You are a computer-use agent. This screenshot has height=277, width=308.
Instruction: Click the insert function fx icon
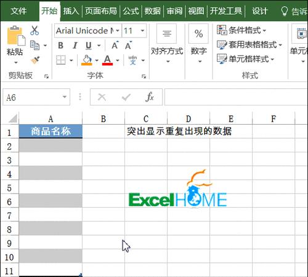pyautogui.click(x=150, y=97)
